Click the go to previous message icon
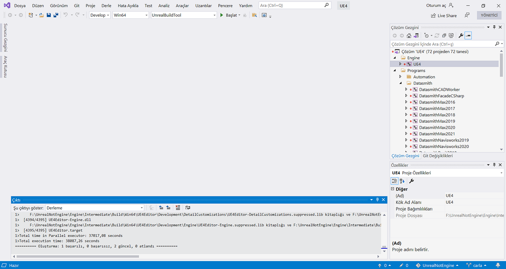The height and width of the screenshot is (269, 506). coord(161,208)
